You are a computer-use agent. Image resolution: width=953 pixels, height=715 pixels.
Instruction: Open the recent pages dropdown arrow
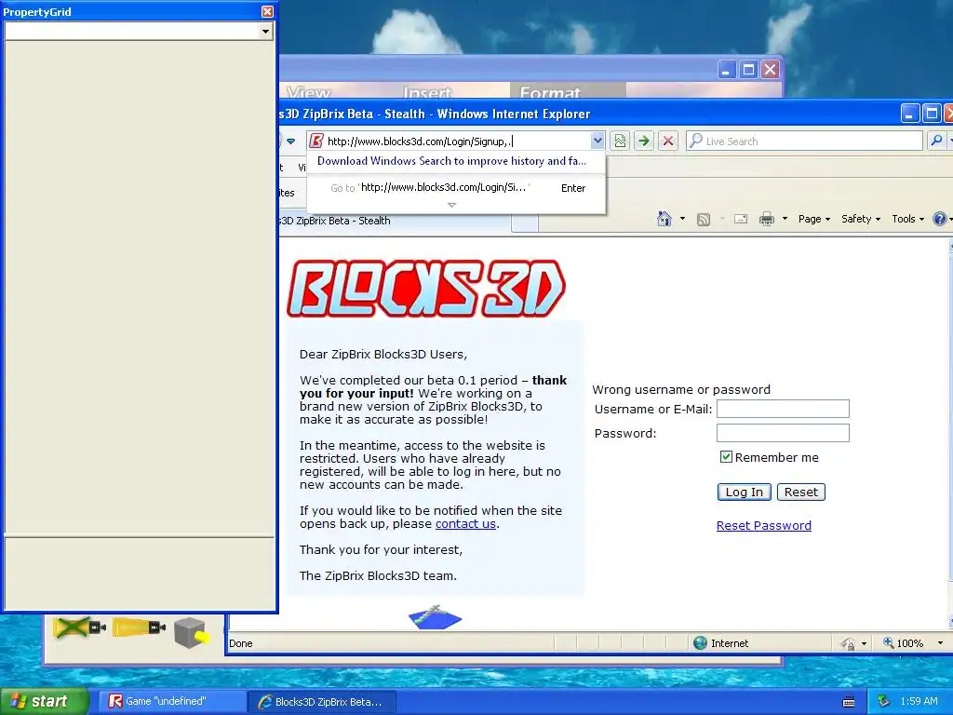(x=291, y=142)
